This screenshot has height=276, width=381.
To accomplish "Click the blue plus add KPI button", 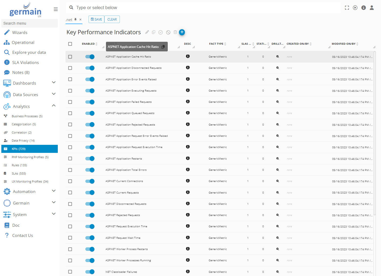I will [x=182, y=32].
